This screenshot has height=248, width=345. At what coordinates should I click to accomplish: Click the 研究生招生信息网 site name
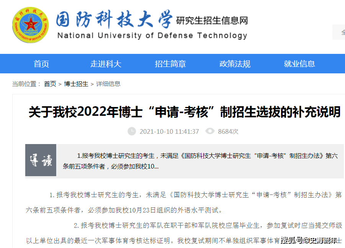coord(212,21)
